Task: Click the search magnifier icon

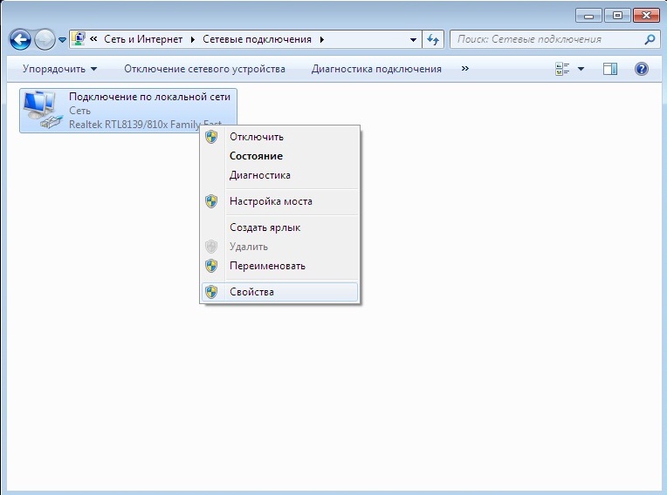Action: pos(649,40)
